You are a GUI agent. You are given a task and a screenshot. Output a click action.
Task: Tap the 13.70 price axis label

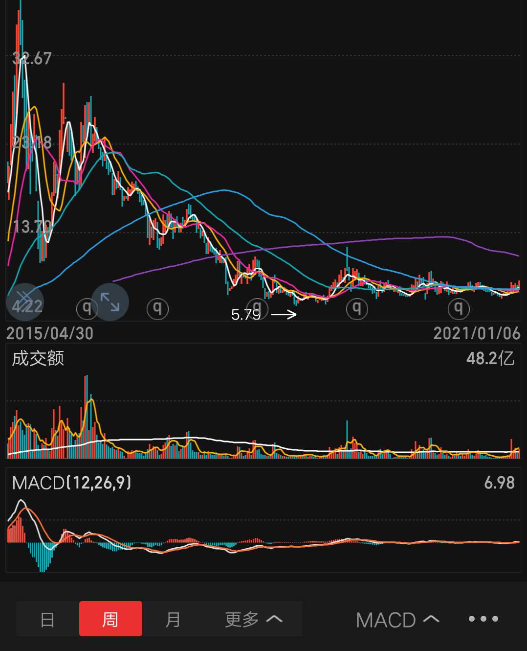click(32, 227)
